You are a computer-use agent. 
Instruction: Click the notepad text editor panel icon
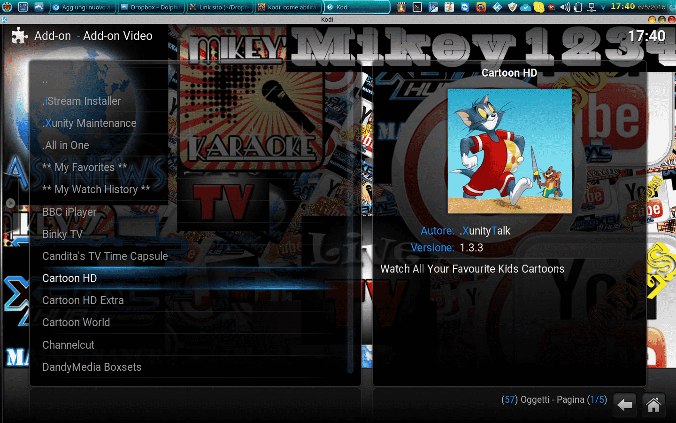click(449, 7)
